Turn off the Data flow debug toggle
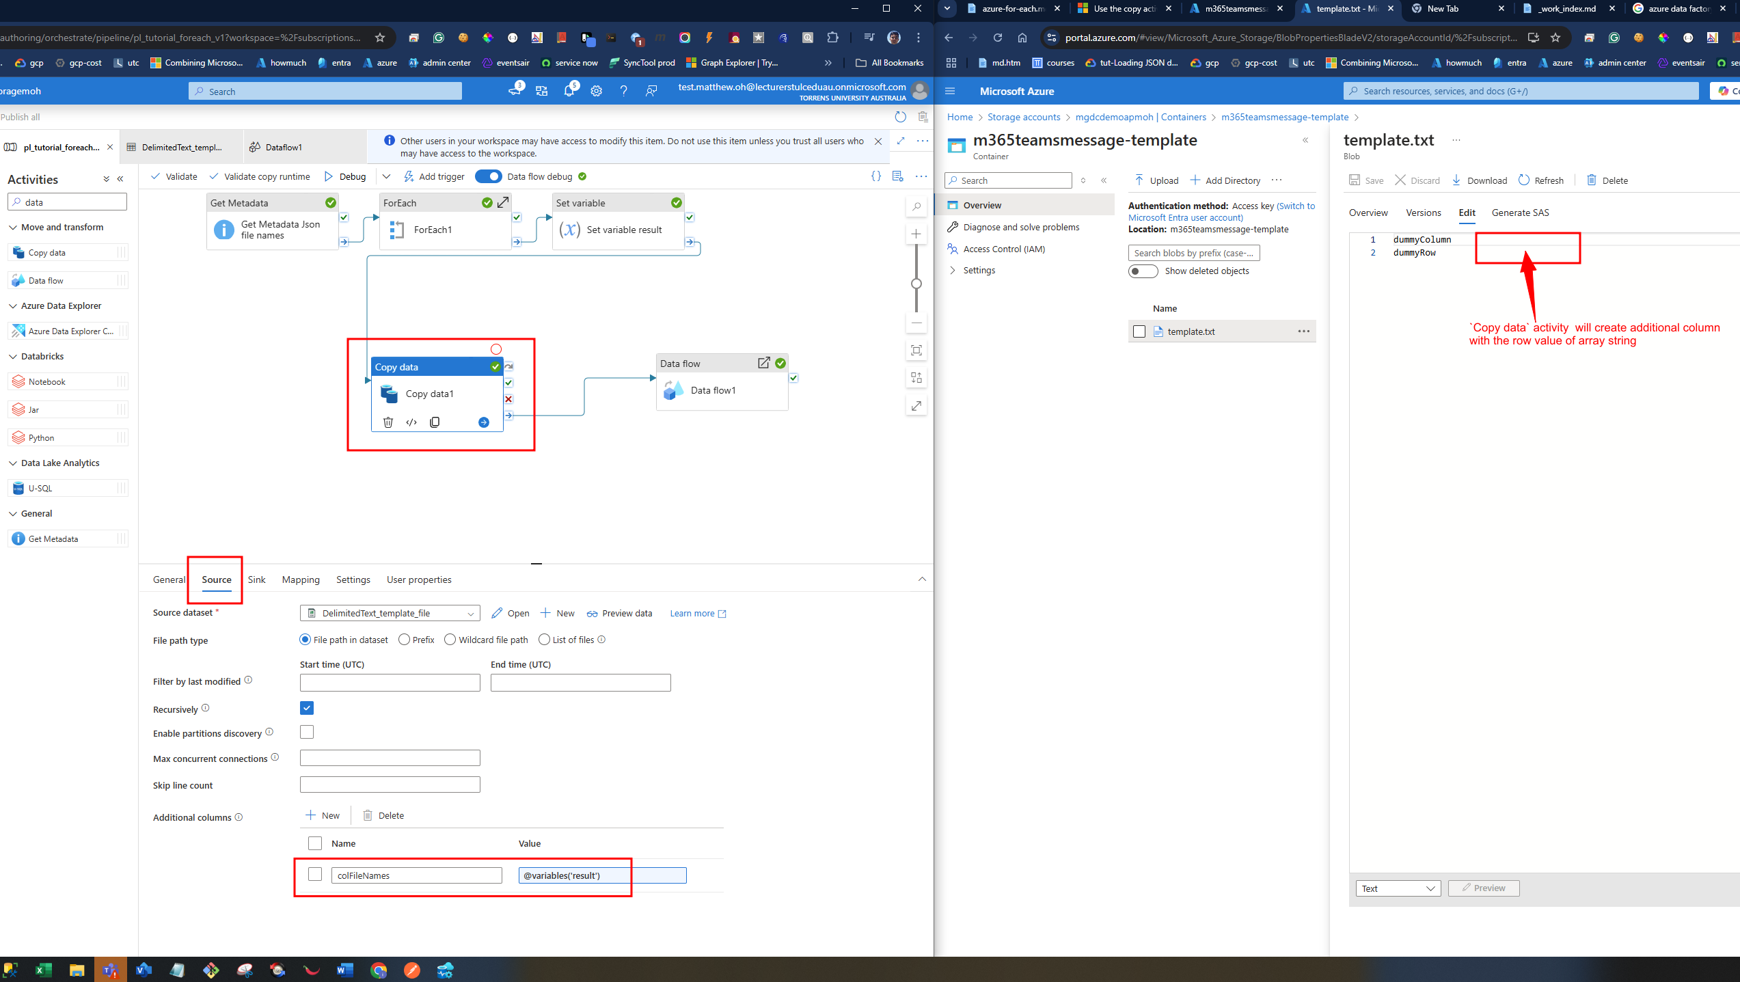The width and height of the screenshot is (1740, 982). click(488, 176)
